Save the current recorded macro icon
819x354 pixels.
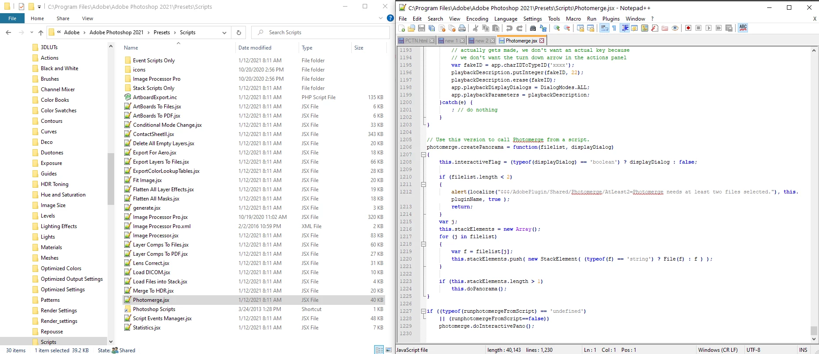[729, 28]
